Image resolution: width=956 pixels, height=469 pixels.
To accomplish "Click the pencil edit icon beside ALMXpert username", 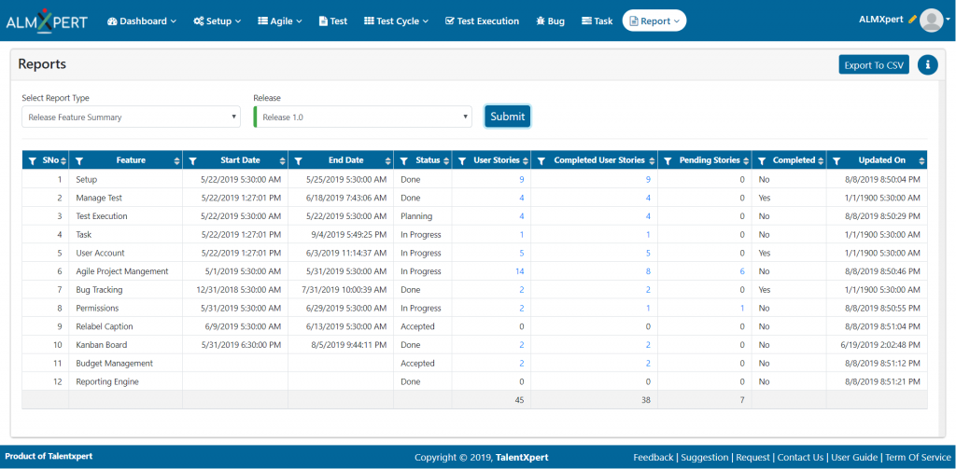I will [x=912, y=20].
